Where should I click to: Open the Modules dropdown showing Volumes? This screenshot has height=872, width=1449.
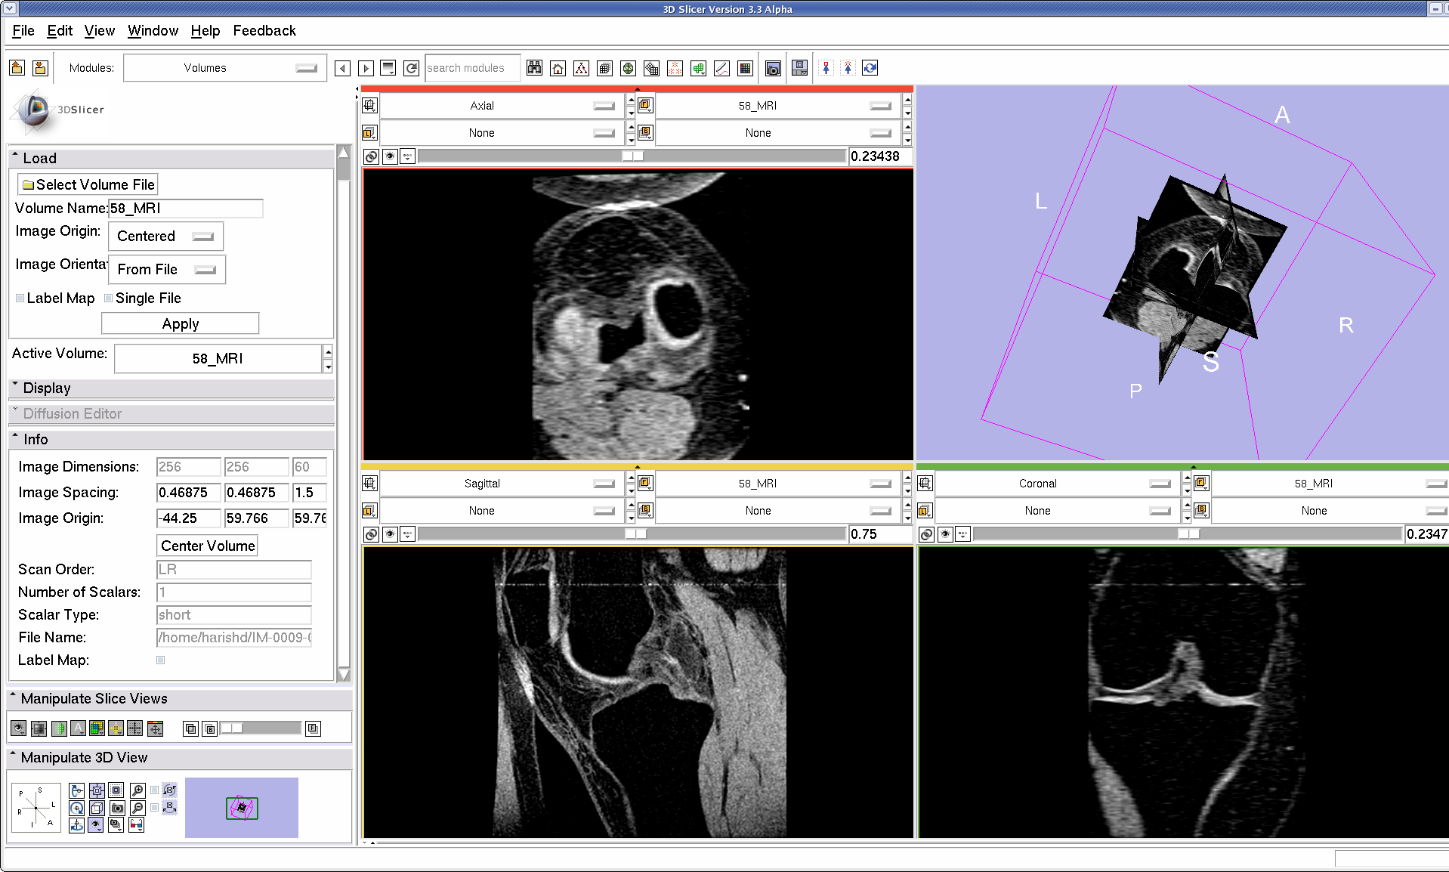(x=224, y=68)
